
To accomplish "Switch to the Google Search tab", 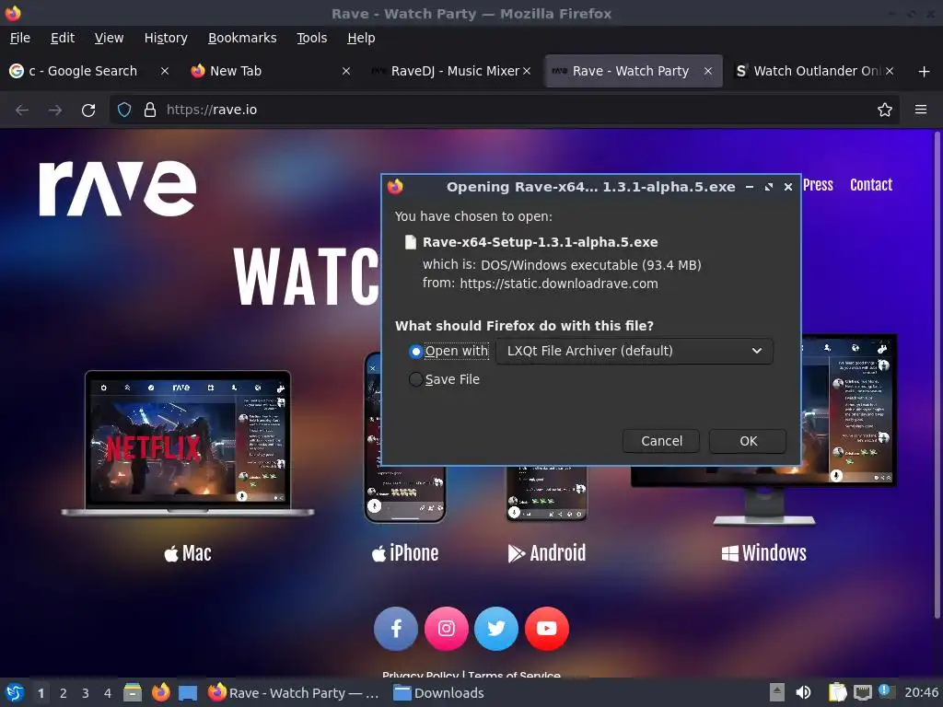I will click(84, 71).
